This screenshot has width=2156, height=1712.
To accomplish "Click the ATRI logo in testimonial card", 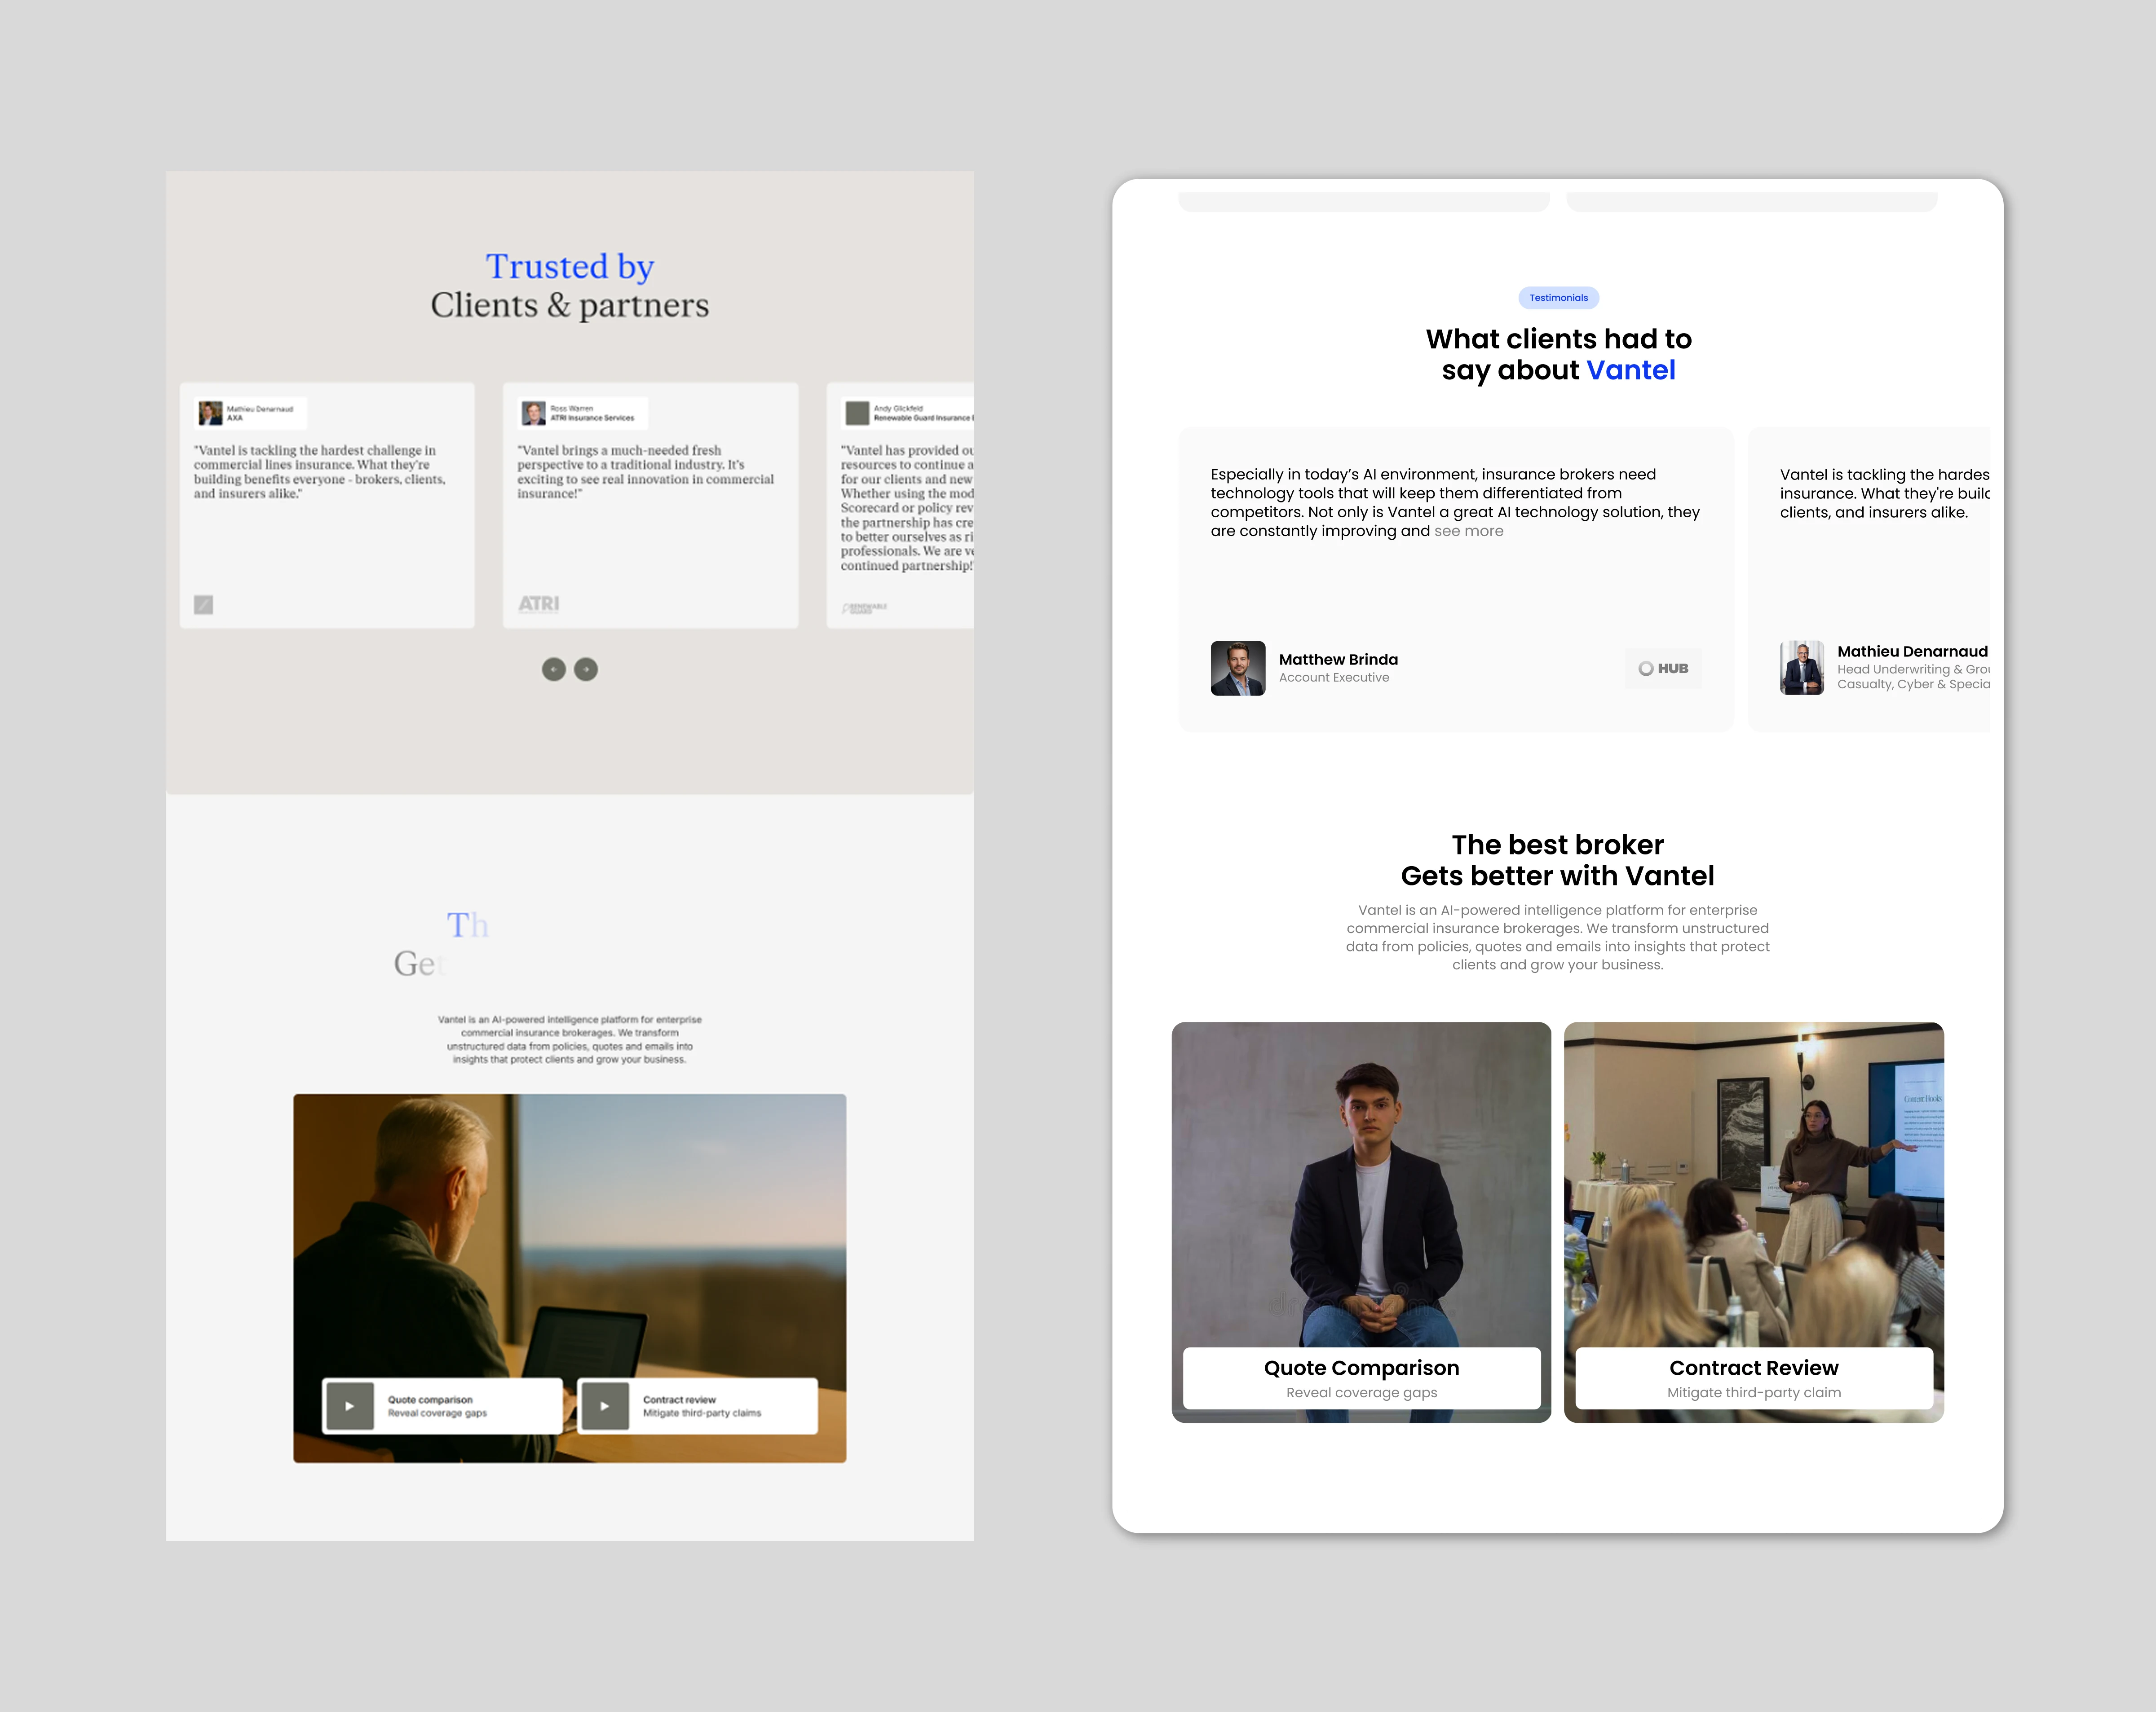I will pos(539,603).
